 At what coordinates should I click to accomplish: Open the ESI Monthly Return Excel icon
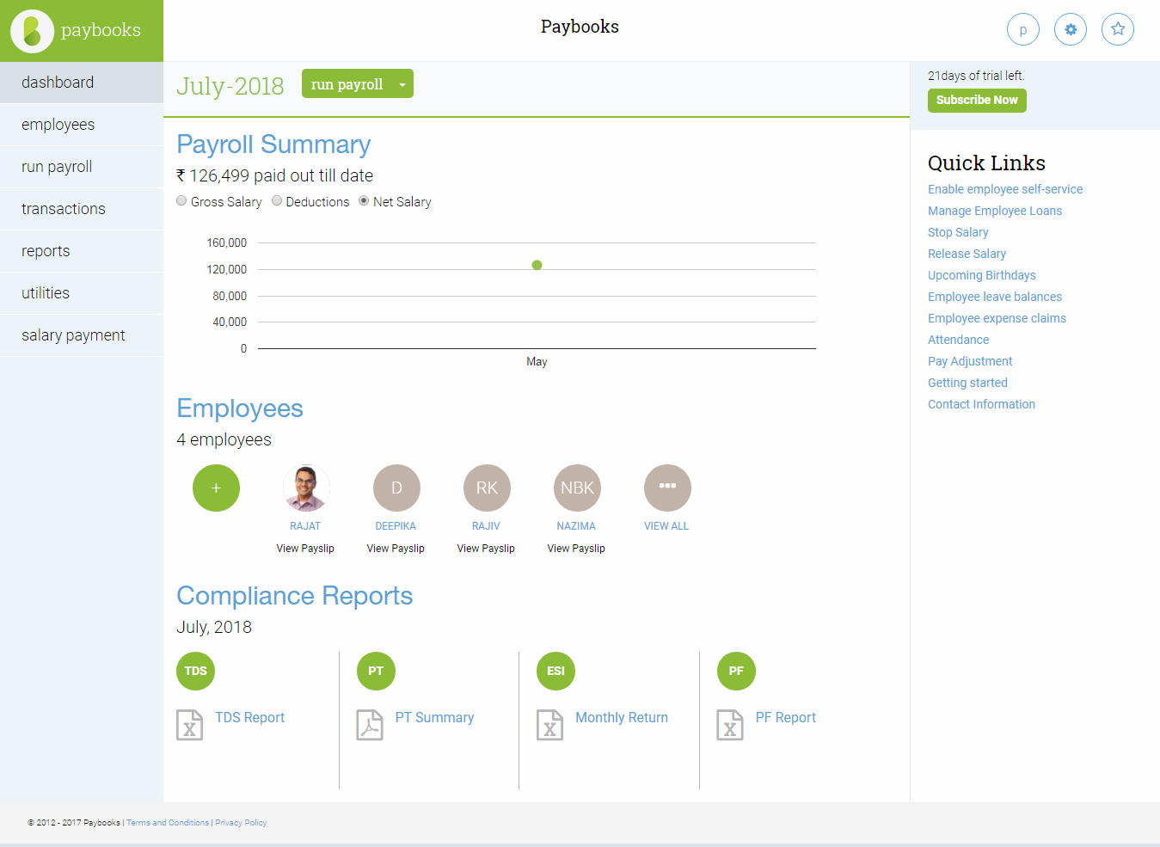(x=550, y=725)
